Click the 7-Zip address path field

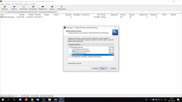pos(92,12)
